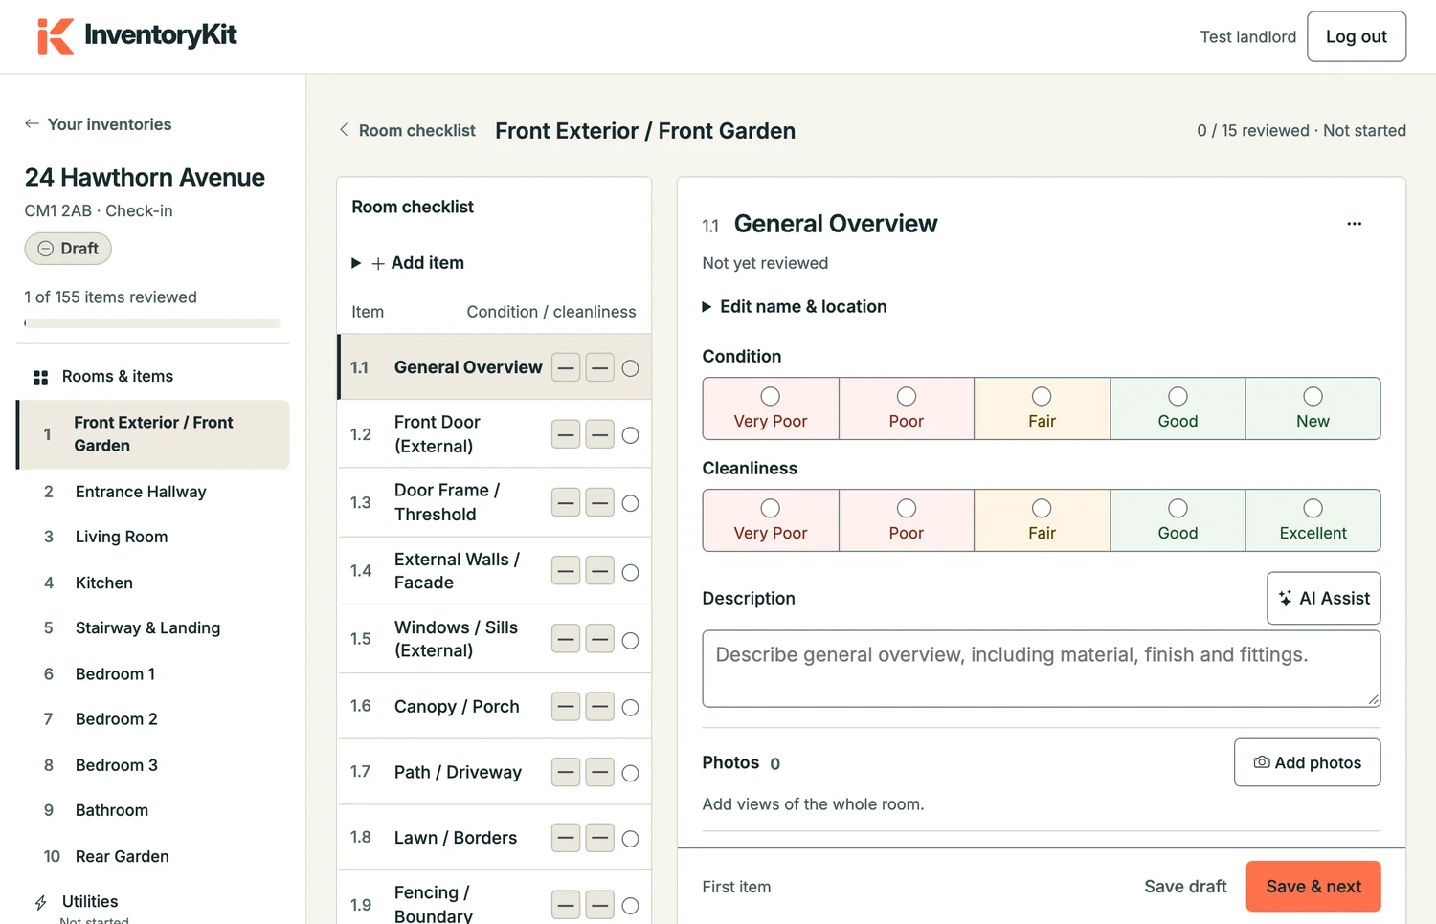
Task: Mark Condition as New
Action: coord(1313,408)
